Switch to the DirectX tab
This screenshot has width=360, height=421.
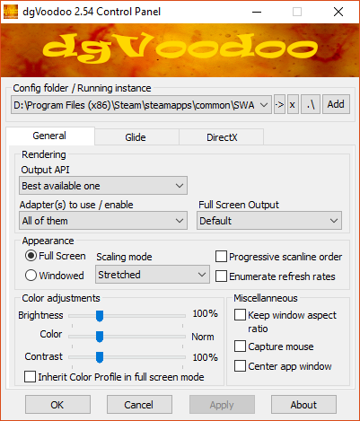click(222, 137)
